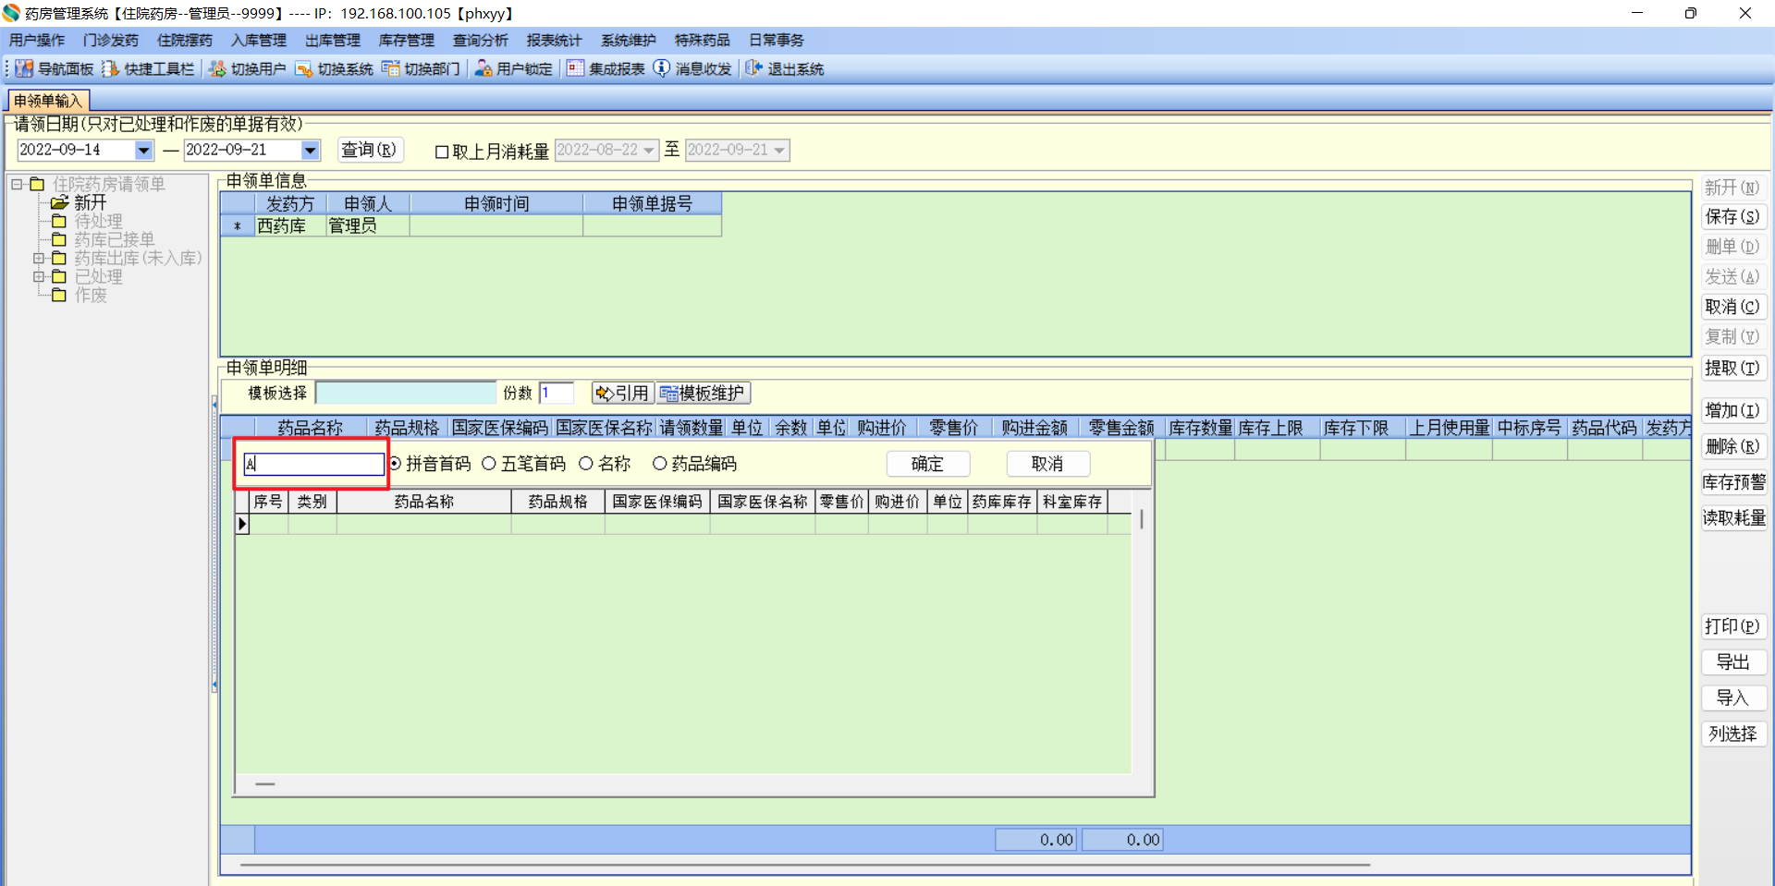Open the 特殊药品 menu
Viewport: 1775px width, 886px height.
[703, 40]
